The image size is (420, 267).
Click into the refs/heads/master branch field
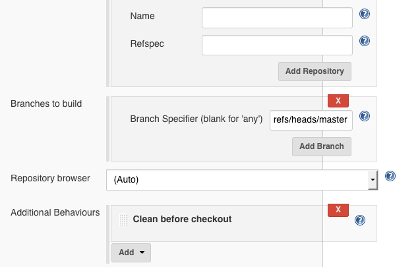(x=311, y=121)
